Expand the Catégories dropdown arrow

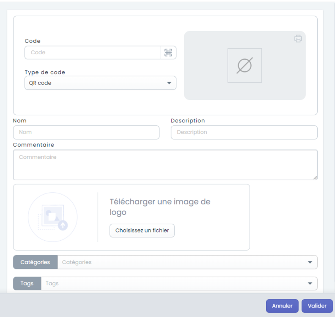tap(310, 262)
